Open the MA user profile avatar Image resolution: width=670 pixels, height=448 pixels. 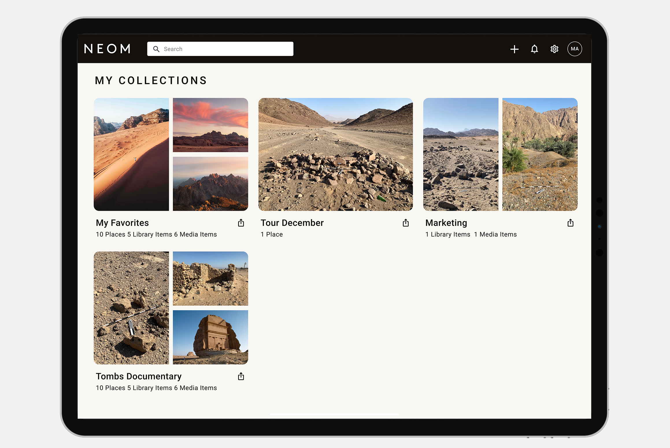tap(575, 49)
